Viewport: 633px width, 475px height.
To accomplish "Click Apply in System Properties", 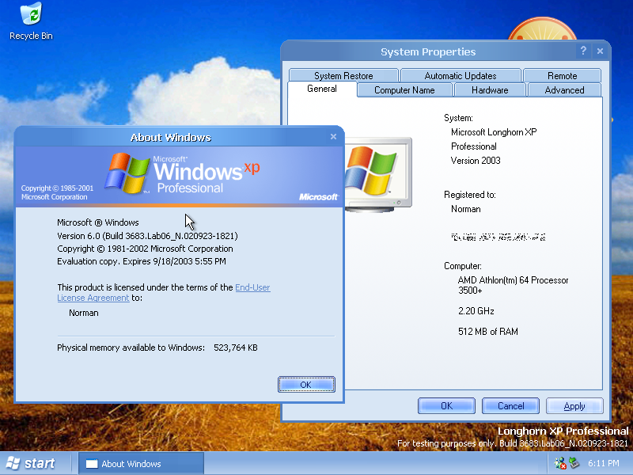I will point(574,406).
